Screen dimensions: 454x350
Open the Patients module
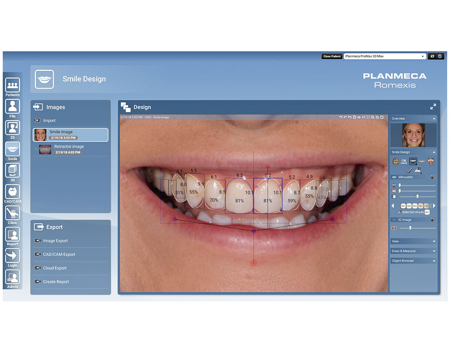pos(12,85)
